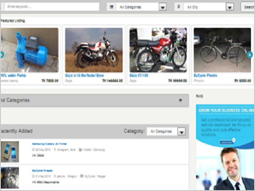Click the featured carousel next arrow
The image size is (255, 191).
(249, 55)
